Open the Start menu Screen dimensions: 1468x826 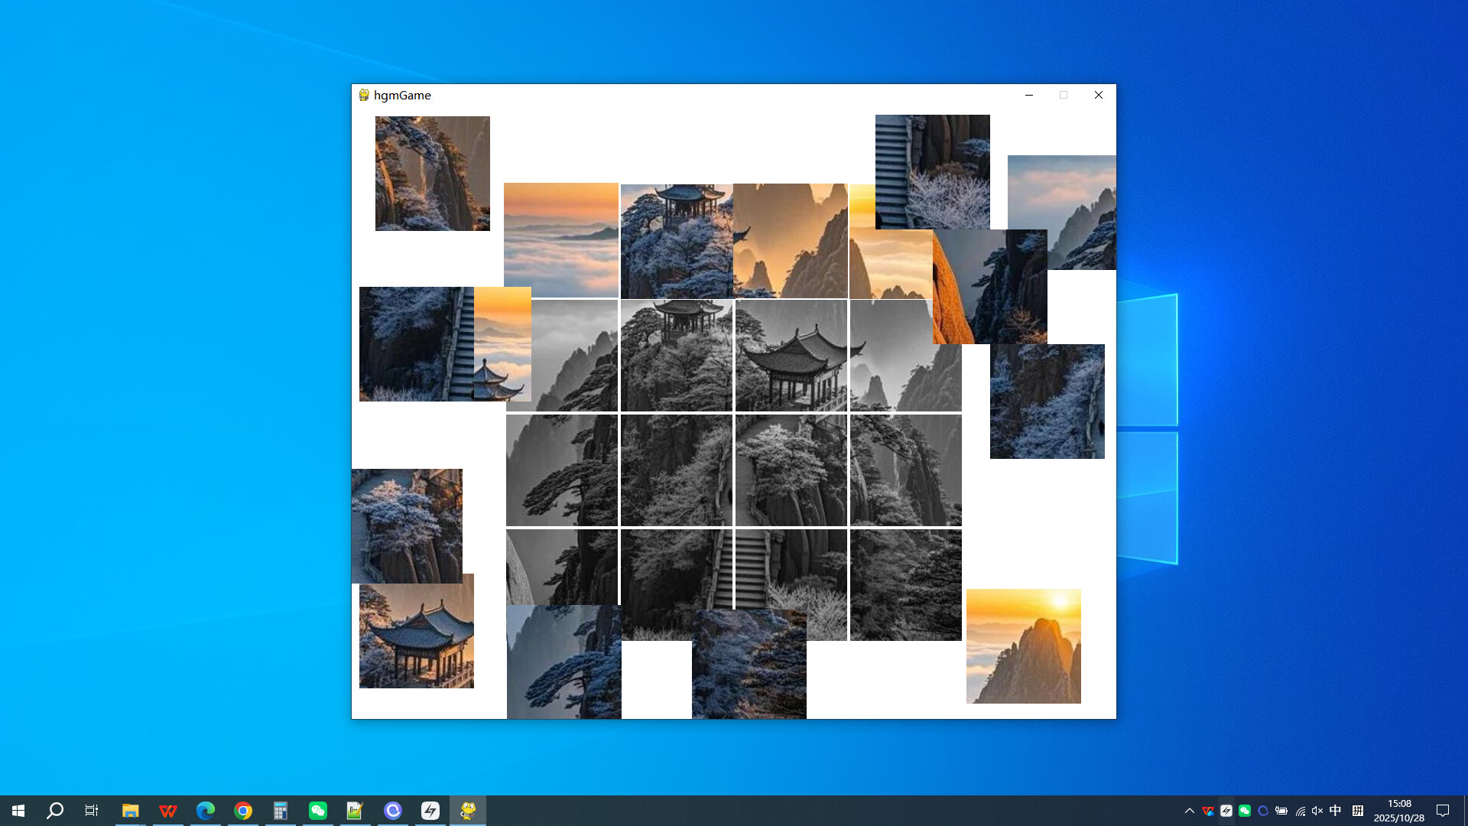click(x=17, y=810)
